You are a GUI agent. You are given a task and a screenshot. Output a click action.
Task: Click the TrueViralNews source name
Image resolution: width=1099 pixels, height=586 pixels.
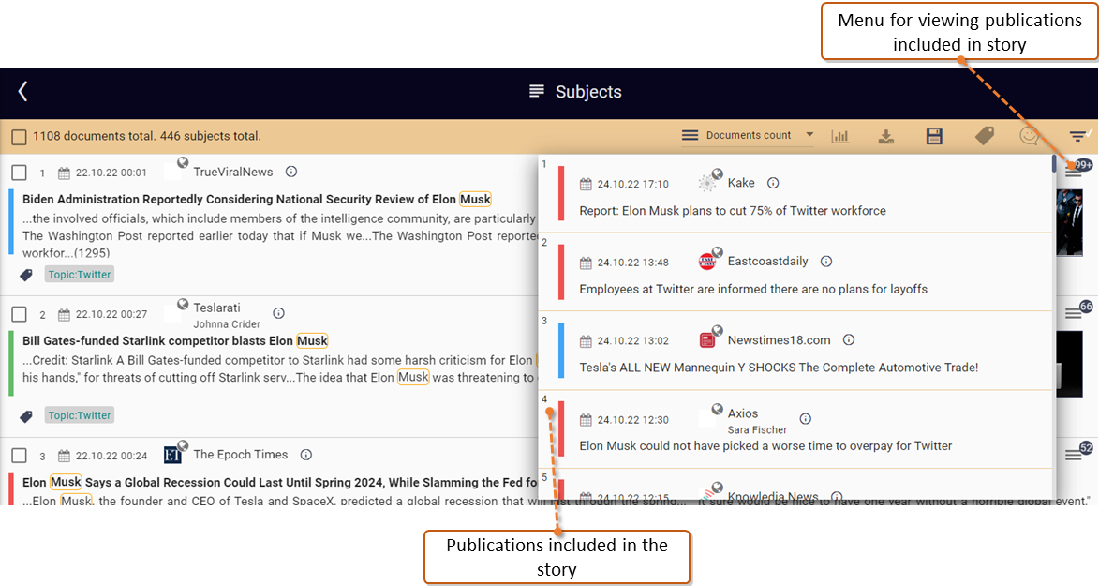click(232, 172)
